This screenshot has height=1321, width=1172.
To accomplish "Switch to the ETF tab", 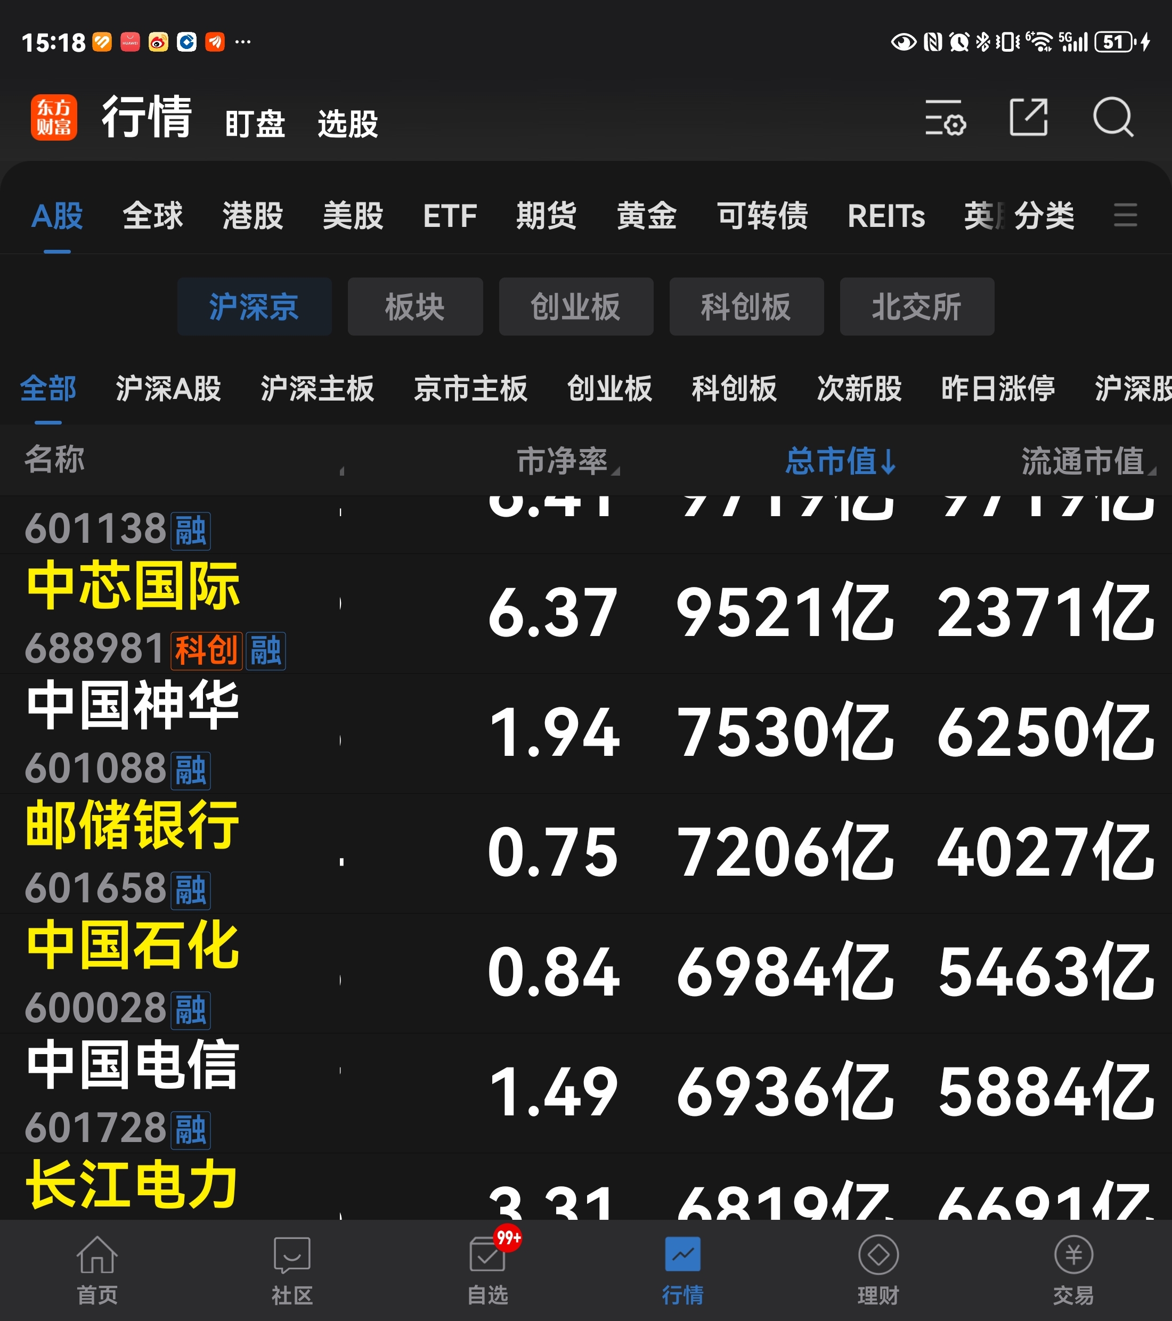I will tap(450, 216).
